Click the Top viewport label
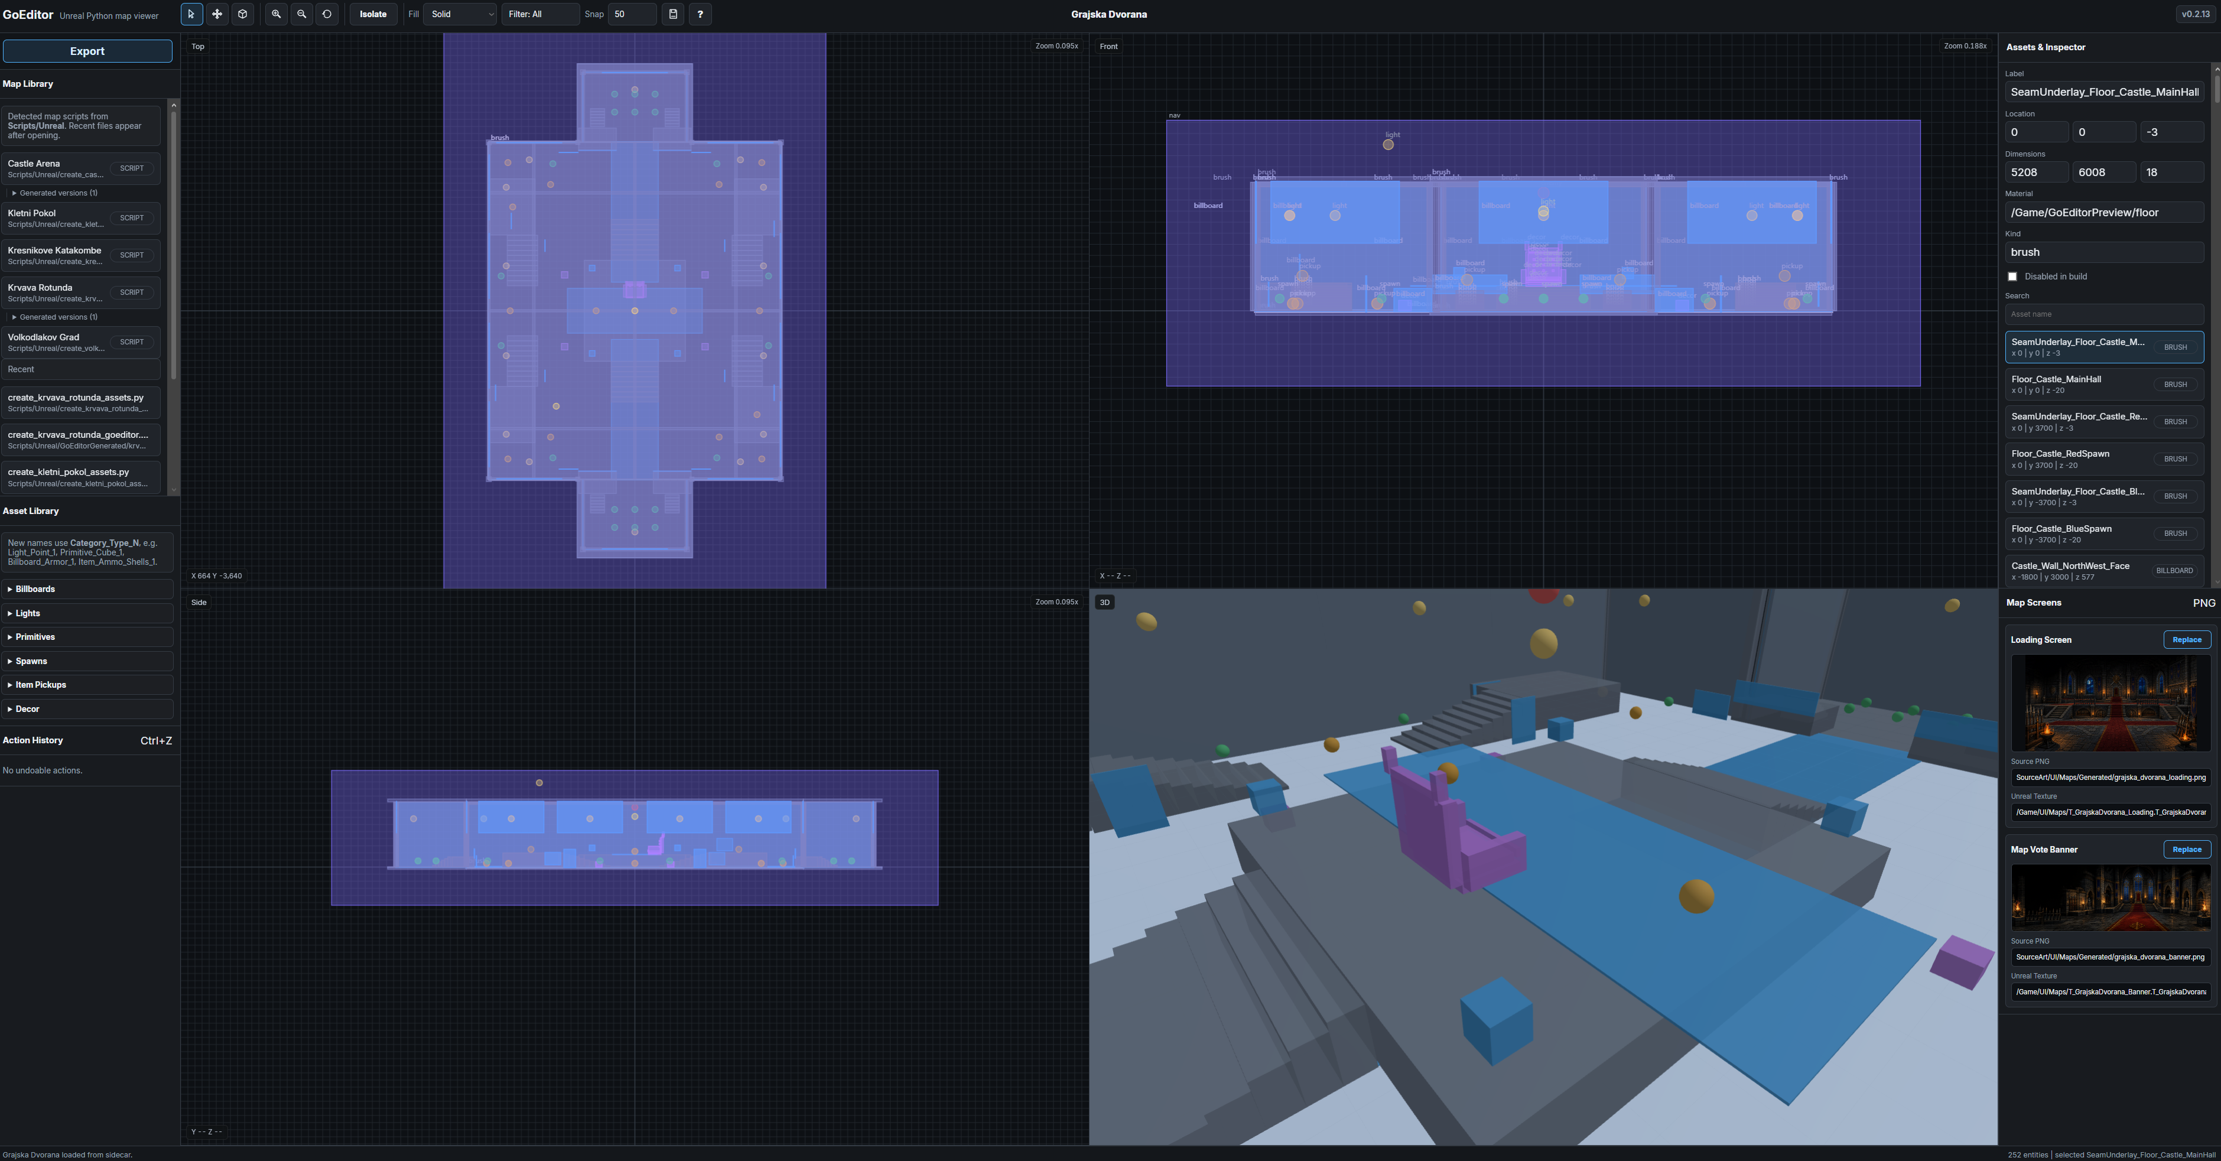This screenshot has width=2221, height=1161. tap(199, 47)
